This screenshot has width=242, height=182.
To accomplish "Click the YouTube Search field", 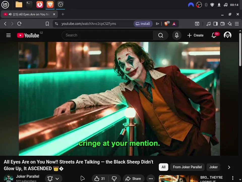I will tap(108, 35).
